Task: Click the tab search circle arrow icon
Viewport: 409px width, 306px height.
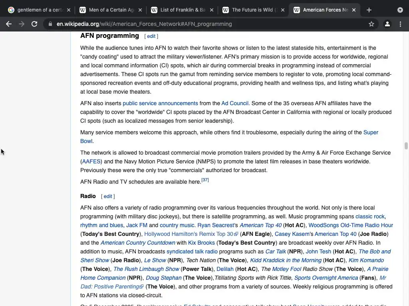Action: (400, 10)
